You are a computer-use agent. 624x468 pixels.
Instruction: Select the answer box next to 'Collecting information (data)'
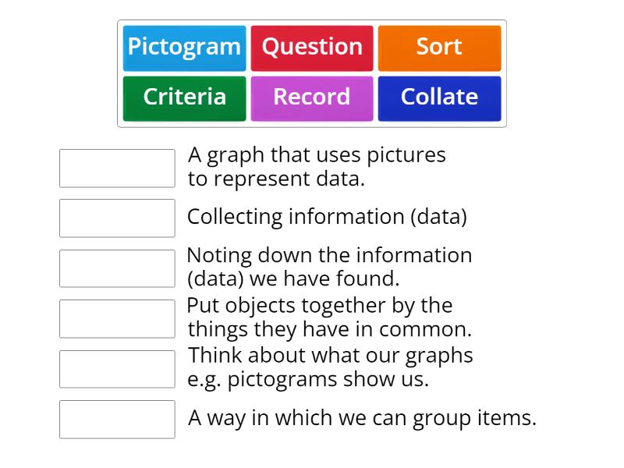pyautogui.click(x=117, y=218)
